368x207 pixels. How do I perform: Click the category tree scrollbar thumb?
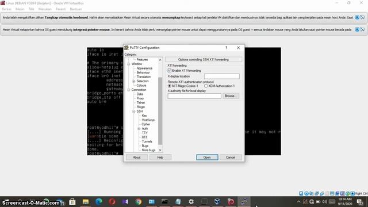coord(160,111)
